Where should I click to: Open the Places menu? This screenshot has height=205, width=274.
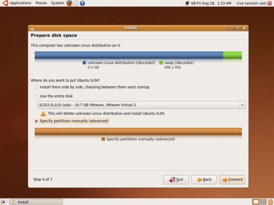[x=41, y=3]
